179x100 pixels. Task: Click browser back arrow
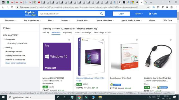[x=3, y=7]
